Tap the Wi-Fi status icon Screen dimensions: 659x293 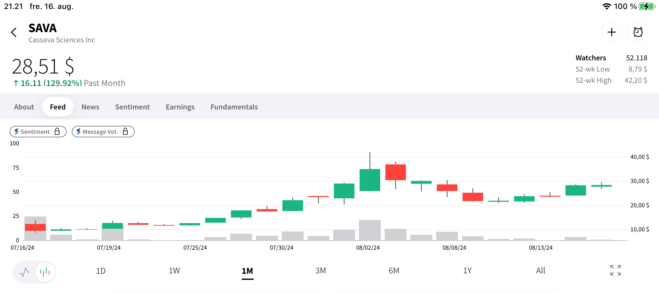(607, 6)
